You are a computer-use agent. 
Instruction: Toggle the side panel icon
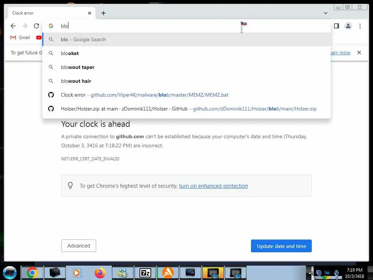(x=336, y=26)
